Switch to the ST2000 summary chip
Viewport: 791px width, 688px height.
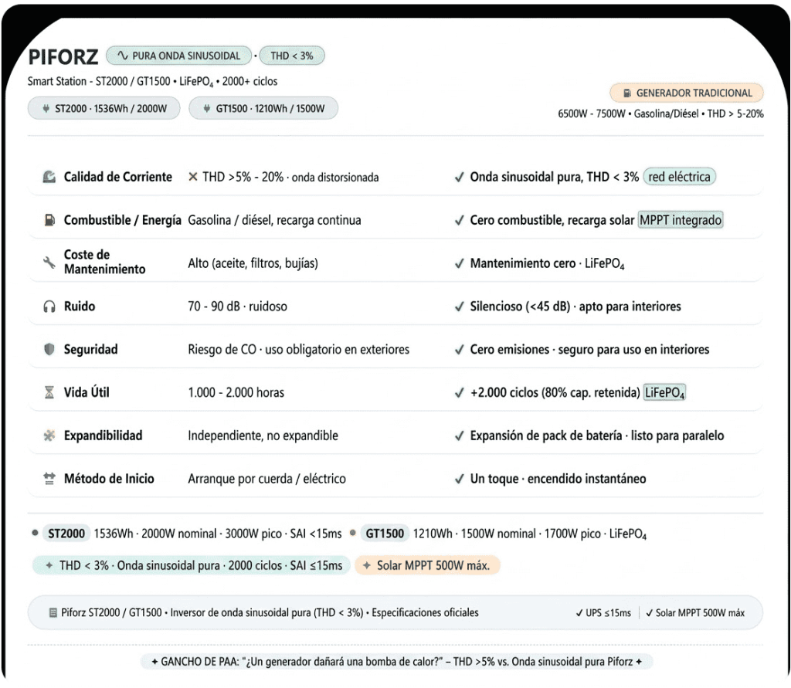point(66,534)
